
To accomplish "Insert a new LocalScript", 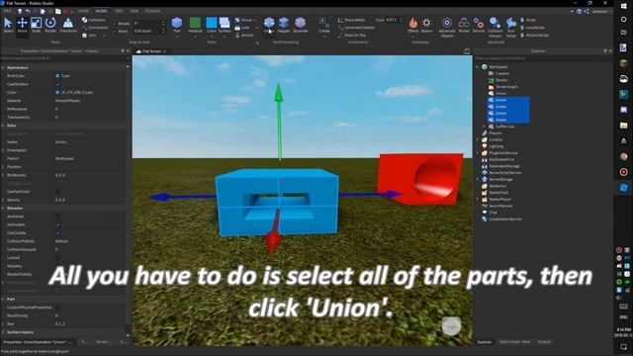I will [533, 28].
